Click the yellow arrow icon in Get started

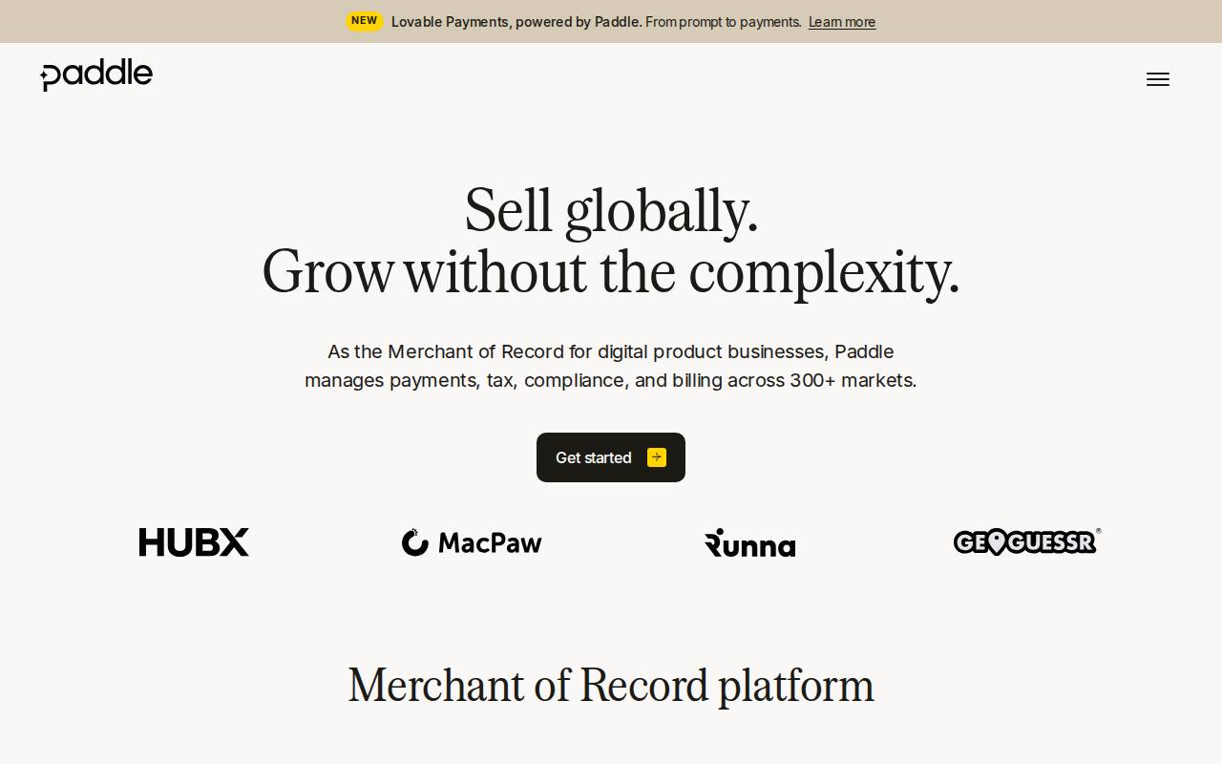(657, 457)
